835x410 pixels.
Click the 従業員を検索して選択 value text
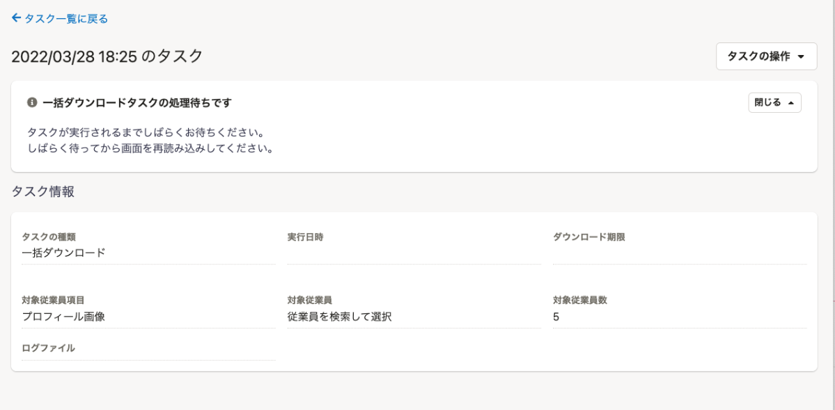point(340,316)
